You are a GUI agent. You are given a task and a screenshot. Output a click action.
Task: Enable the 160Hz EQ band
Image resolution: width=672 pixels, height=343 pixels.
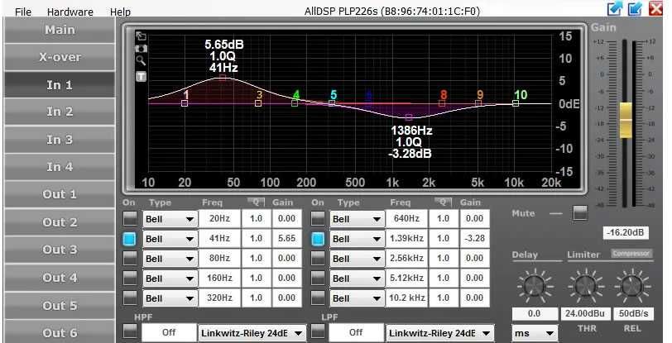point(129,278)
